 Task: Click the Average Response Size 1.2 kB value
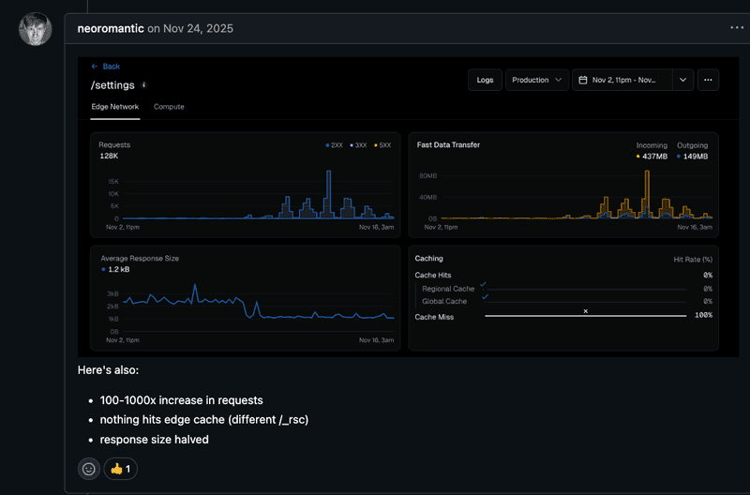tap(119, 269)
